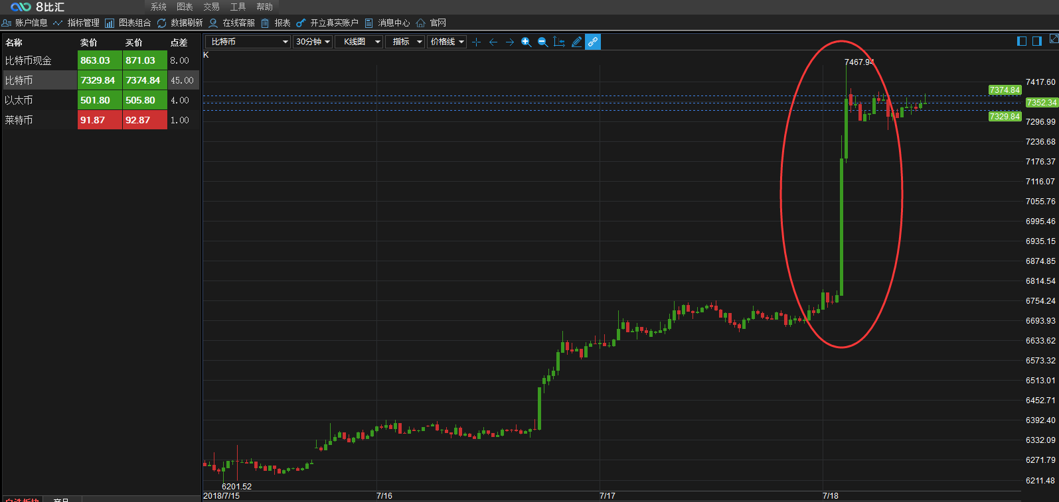Switch to the 自选板块 bottom tab
The image size is (1059, 502).
click(x=22, y=499)
